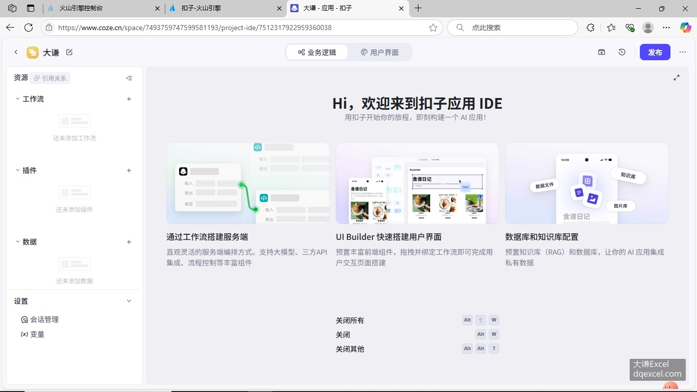Click the 还未添加数据 placeholder text
The width and height of the screenshot is (697, 392).
[x=74, y=281]
